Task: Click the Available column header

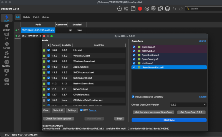Action: (67, 45)
